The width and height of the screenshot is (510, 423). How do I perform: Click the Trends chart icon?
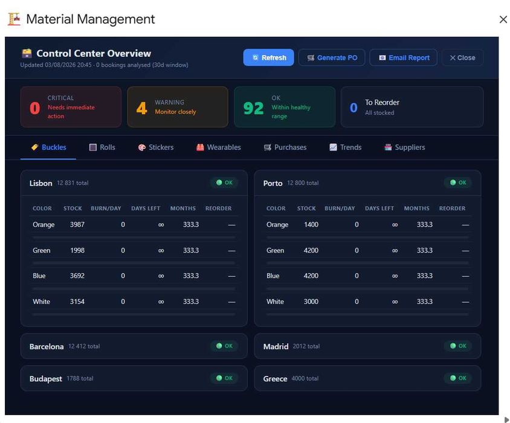pyautogui.click(x=333, y=147)
